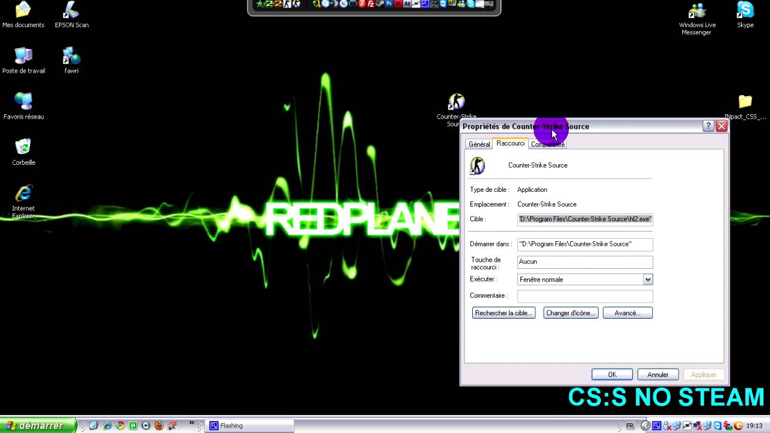Open Internet Explorer in quick launch bar

(107, 426)
